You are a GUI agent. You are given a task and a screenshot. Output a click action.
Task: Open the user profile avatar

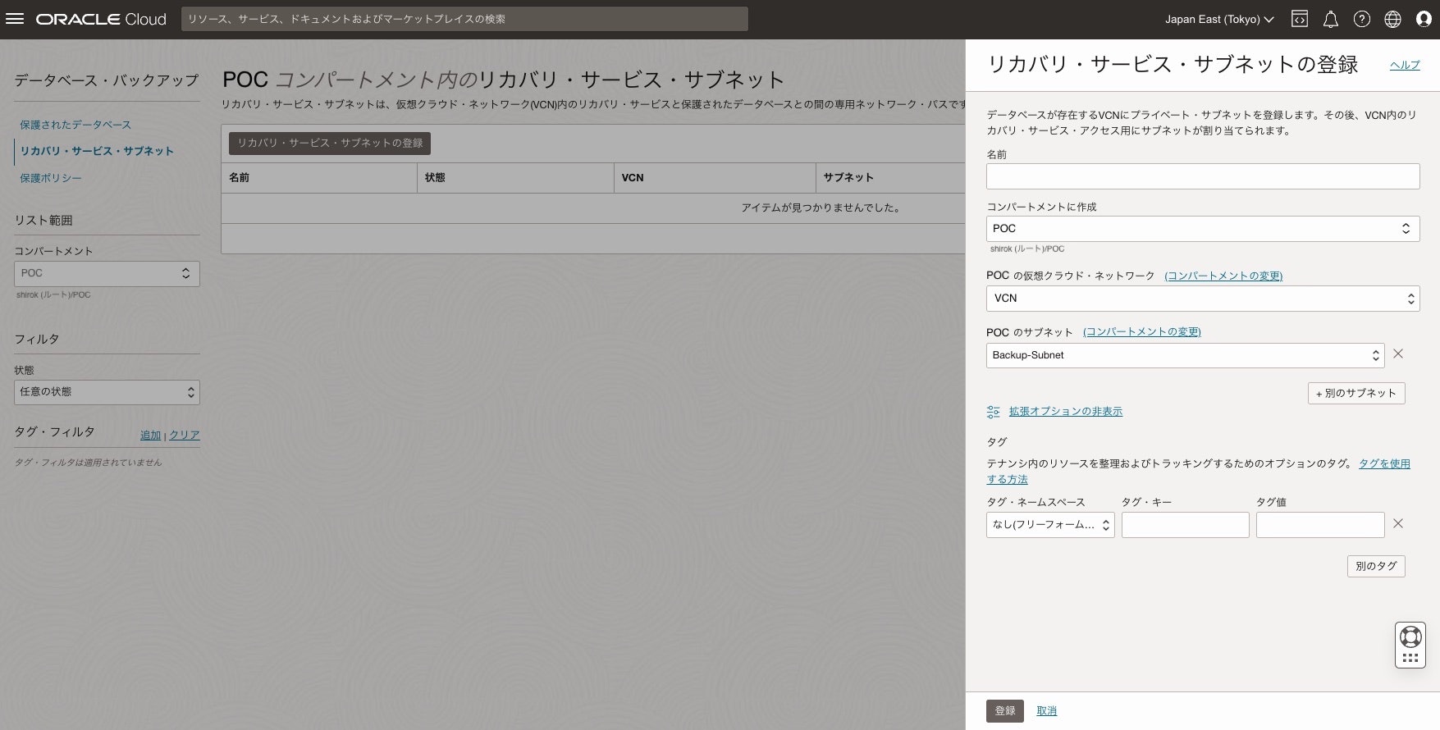click(1424, 19)
